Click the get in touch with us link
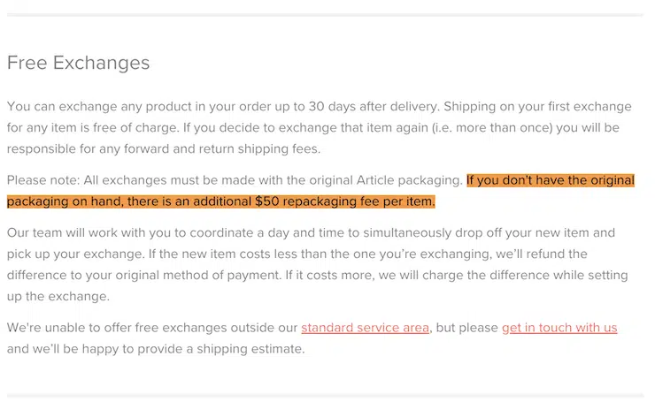The width and height of the screenshot is (655, 417). 559,328
